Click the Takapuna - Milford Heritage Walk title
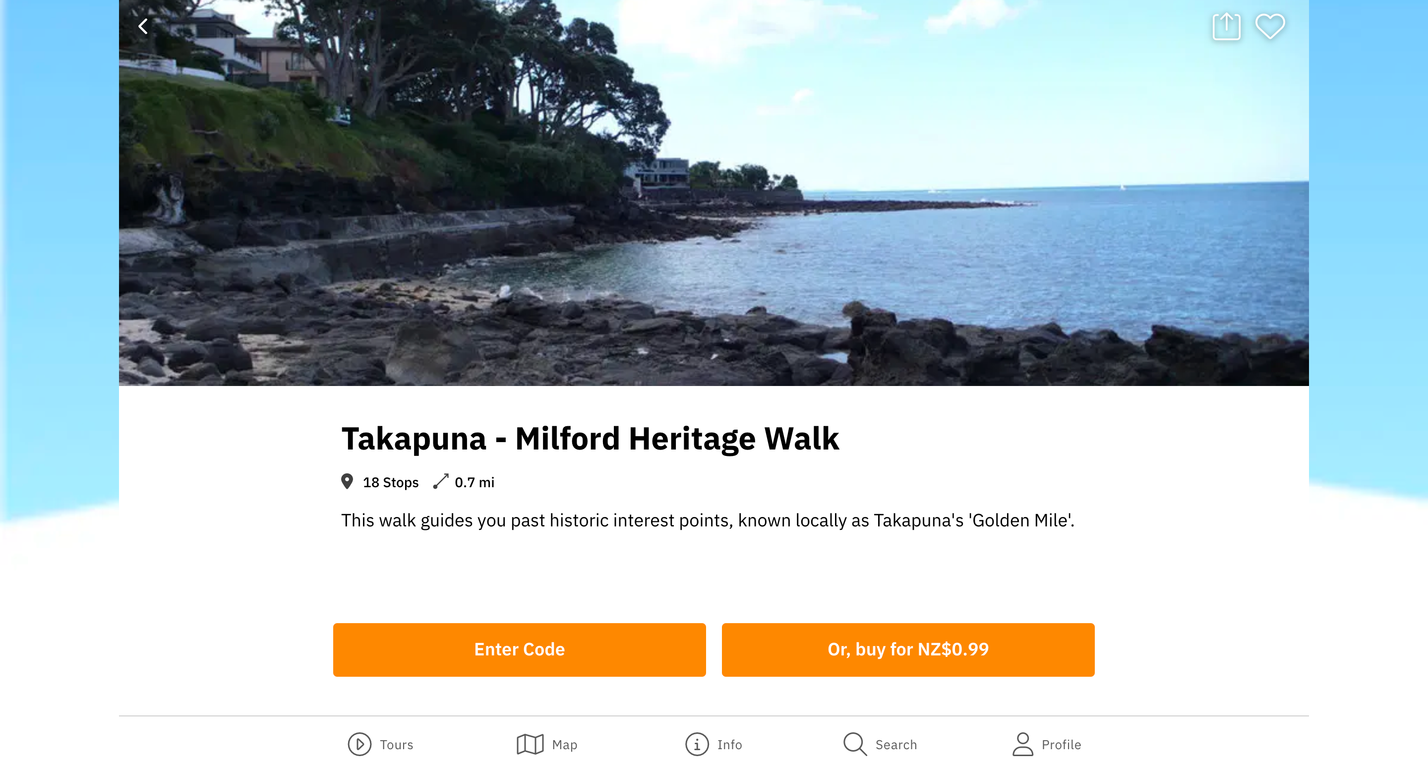This screenshot has width=1428, height=772. [x=590, y=438]
